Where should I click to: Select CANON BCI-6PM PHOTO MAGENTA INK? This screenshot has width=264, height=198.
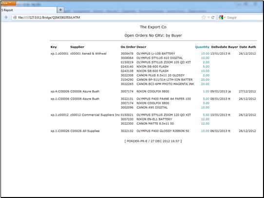[165, 84]
